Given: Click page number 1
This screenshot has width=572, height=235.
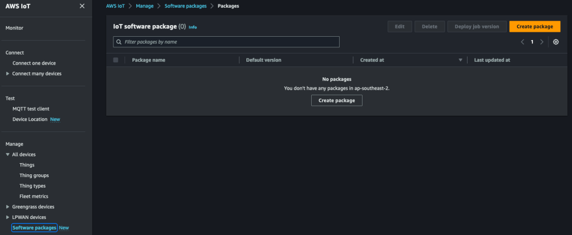Looking at the screenshot, I should [532, 42].
